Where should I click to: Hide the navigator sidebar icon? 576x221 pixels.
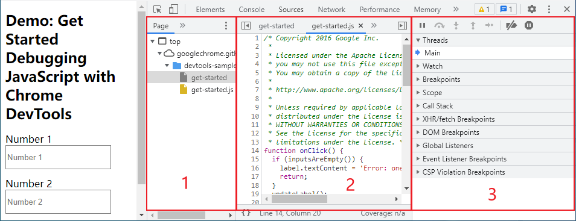(246, 26)
